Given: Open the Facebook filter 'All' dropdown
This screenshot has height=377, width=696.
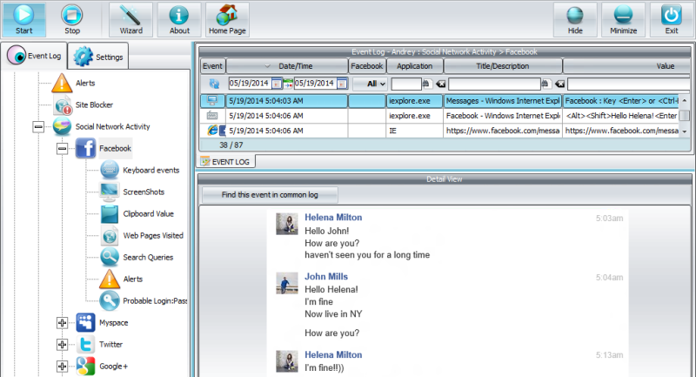Looking at the screenshot, I should [x=371, y=84].
